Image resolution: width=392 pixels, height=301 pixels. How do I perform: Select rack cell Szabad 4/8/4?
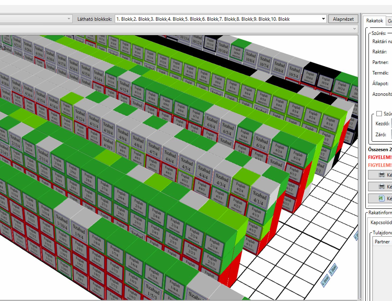click(138, 142)
